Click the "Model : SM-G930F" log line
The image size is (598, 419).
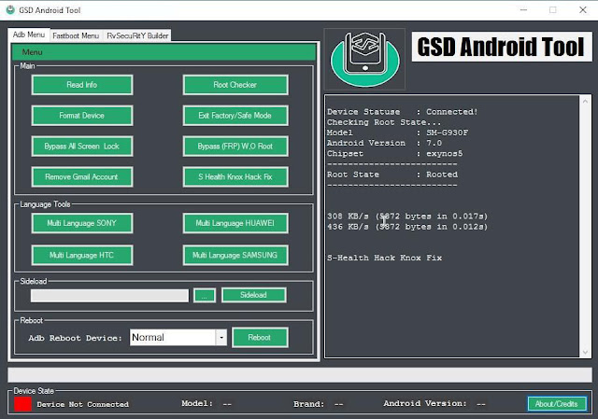(x=397, y=133)
